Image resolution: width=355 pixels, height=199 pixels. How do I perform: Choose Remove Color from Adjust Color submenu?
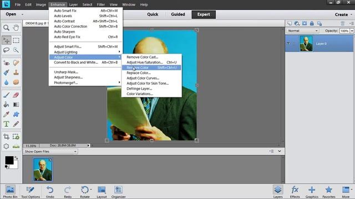click(151, 67)
